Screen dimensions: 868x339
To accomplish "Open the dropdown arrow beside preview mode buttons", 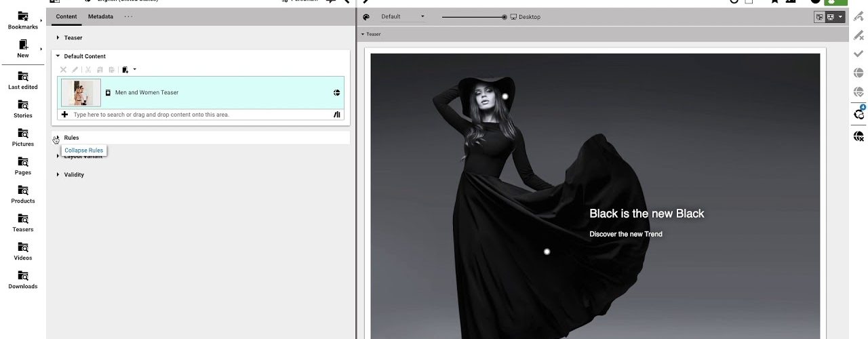I will pos(841,17).
